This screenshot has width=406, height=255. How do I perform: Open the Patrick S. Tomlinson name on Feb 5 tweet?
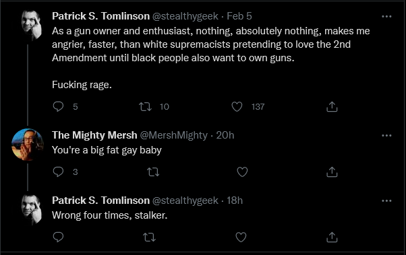(100, 16)
